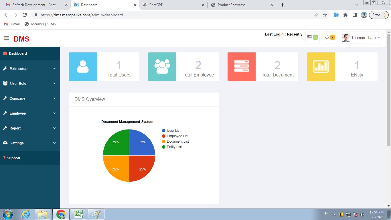Open the Thaman Tharu user dropdown
Screen dimensions: 391x220
361,38
